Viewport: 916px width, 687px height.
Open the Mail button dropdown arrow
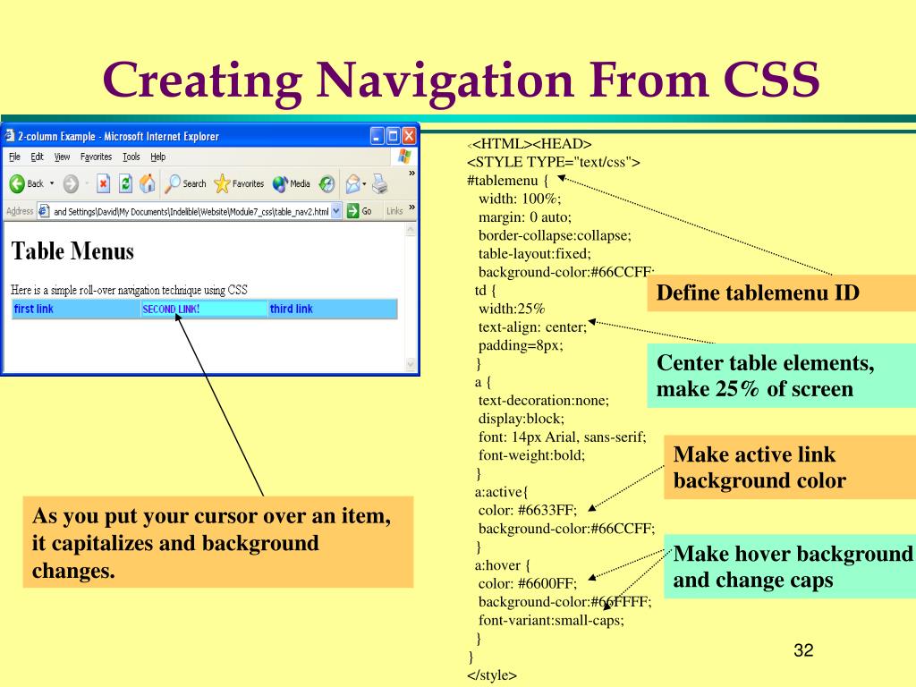(364, 184)
